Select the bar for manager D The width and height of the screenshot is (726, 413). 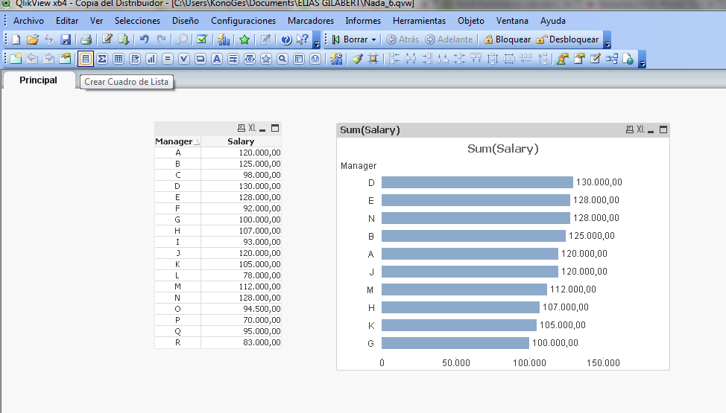pyautogui.click(x=477, y=182)
